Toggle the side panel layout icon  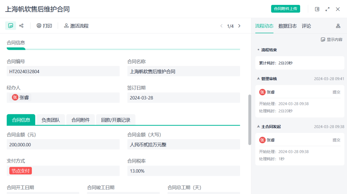point(317,9)
